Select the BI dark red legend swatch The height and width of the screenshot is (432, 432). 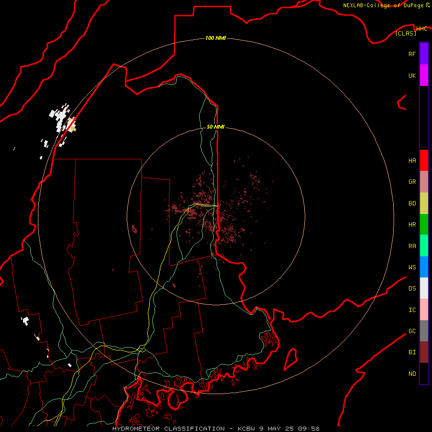[x=424, y=352]
